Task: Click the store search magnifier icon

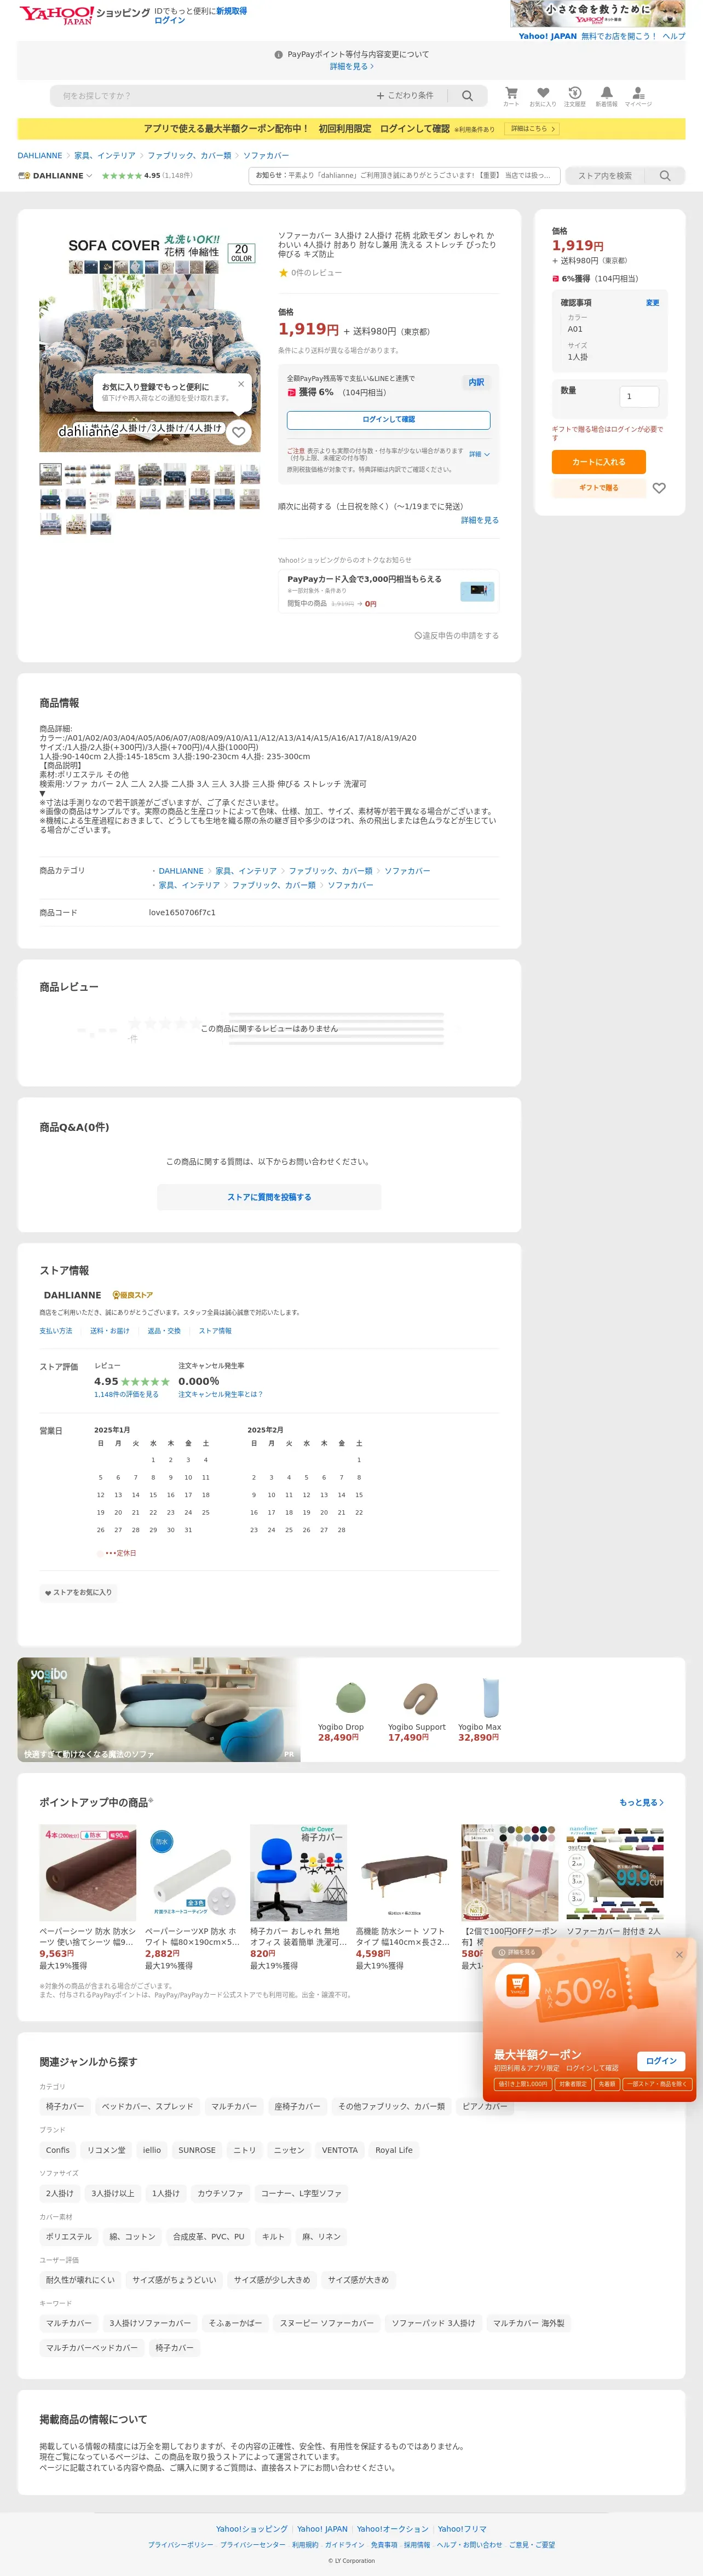Action: tap(665, 176)
